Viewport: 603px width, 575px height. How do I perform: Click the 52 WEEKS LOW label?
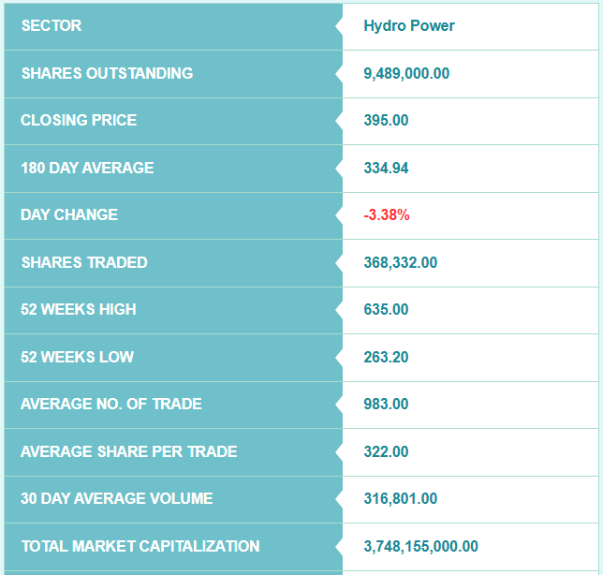coord(77,358)
